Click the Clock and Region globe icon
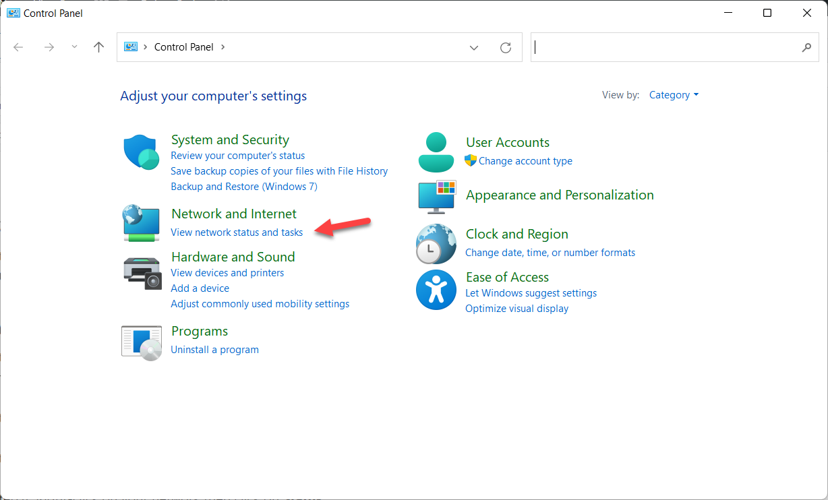This screenshot has width=828, height=500. pyautogui.click(x=436, y=243)
